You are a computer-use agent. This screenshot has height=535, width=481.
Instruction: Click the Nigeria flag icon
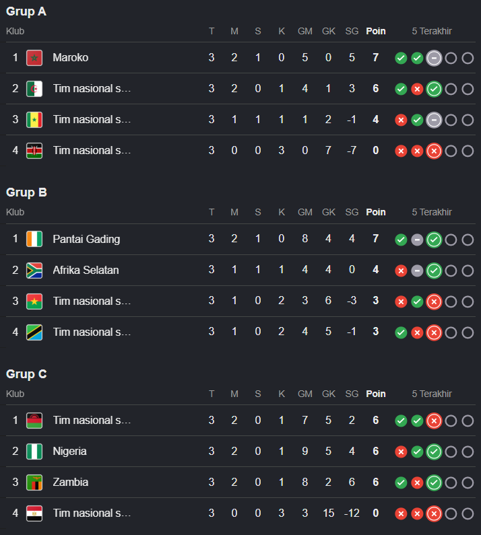pyautogui.click(x=34, y=452)
